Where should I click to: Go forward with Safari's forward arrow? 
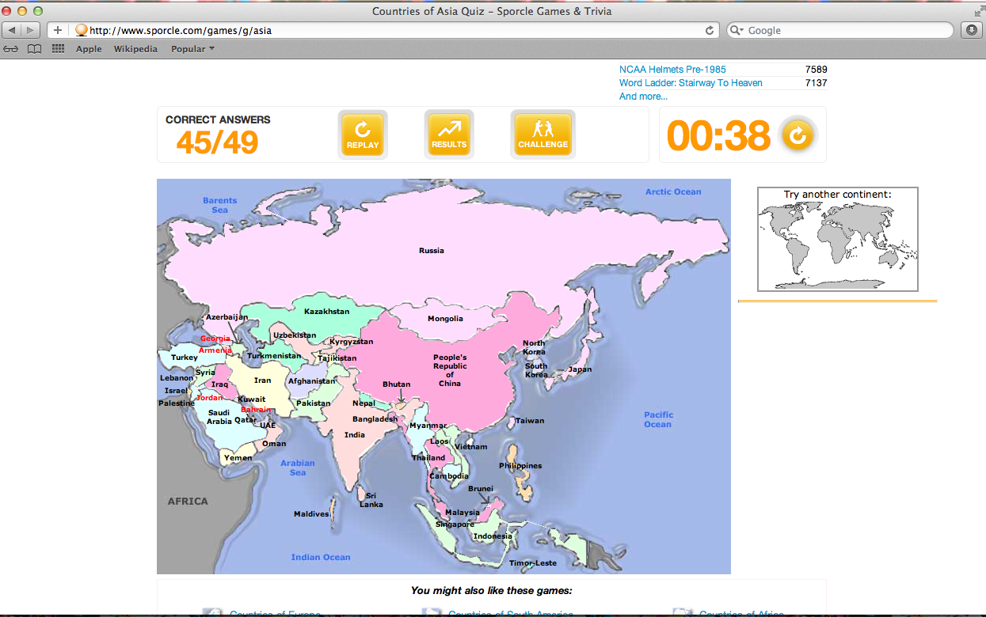[x=30, y=30]
